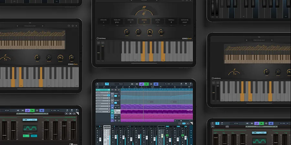Image resolution: width=291 pixels, height=145 pixels.
Task: Click Play in the Cubasis arranger tablet
Action: 146,84
